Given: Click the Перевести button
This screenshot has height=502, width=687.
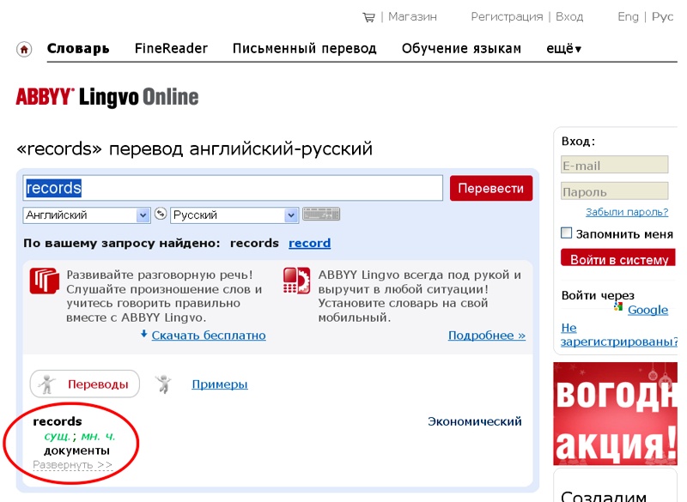Looking at the screenshot, I should click(491, 188).
